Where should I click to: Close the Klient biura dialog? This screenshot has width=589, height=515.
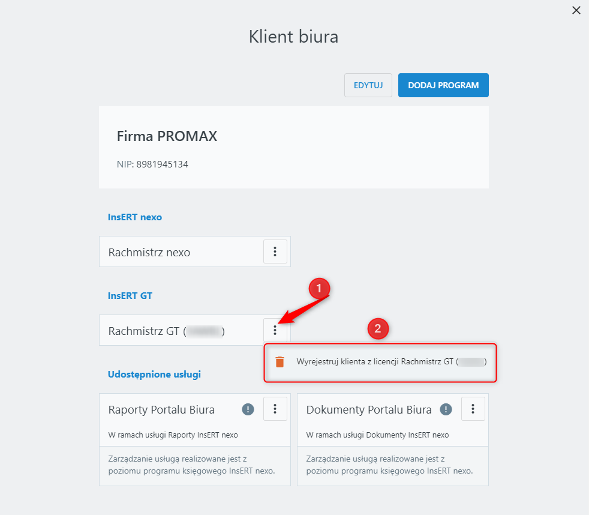(576, 10)
